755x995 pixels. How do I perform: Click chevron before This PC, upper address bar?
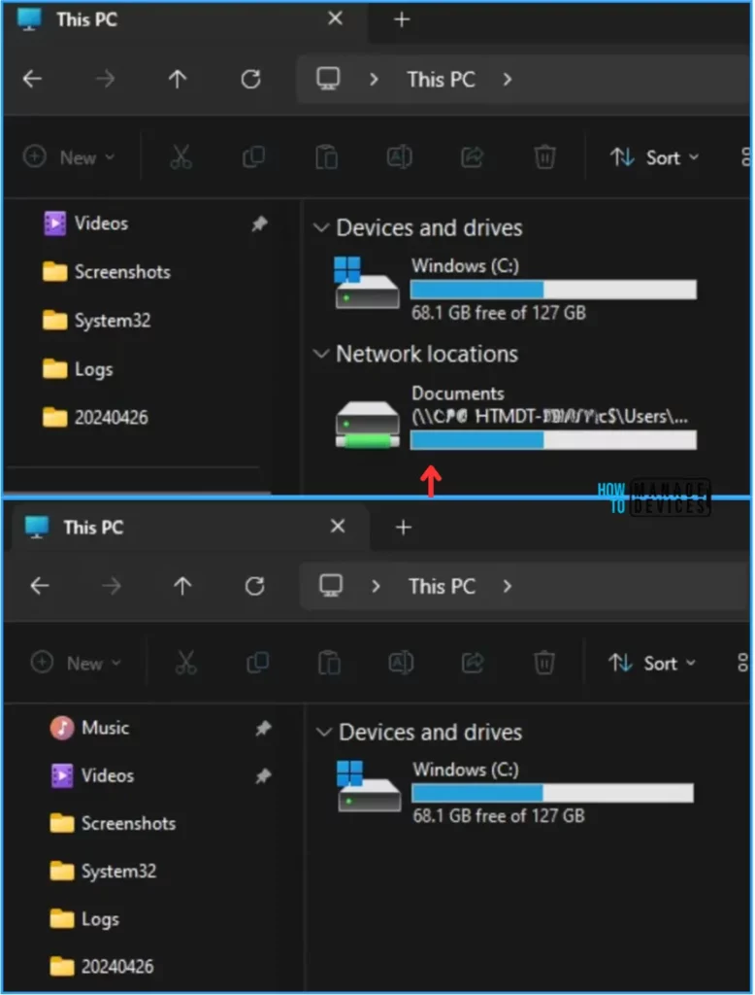[x=374, y=80]
